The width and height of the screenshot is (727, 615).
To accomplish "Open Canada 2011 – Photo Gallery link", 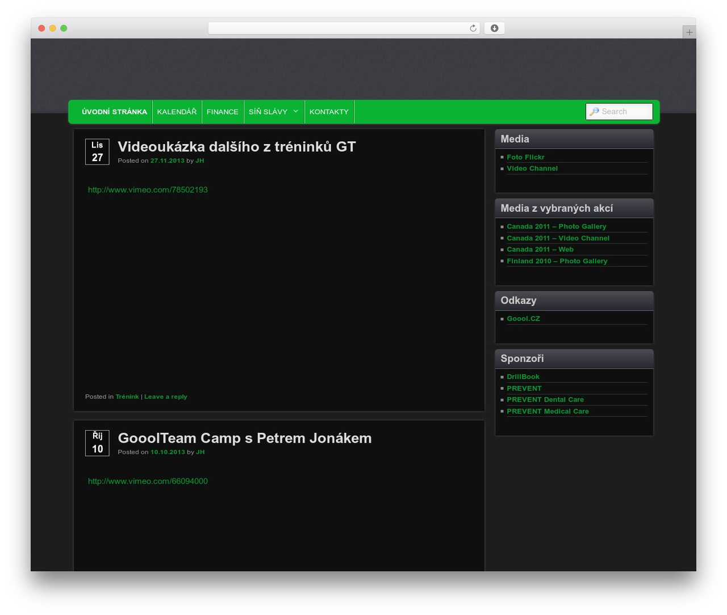I will point(557,226).
